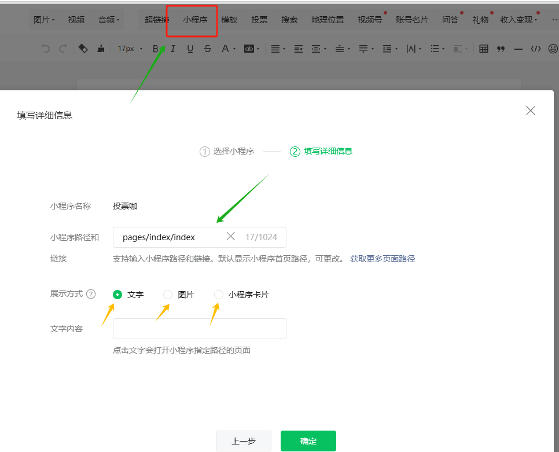Toggle underline formatting
559x452 pixels.
[190, 49]
